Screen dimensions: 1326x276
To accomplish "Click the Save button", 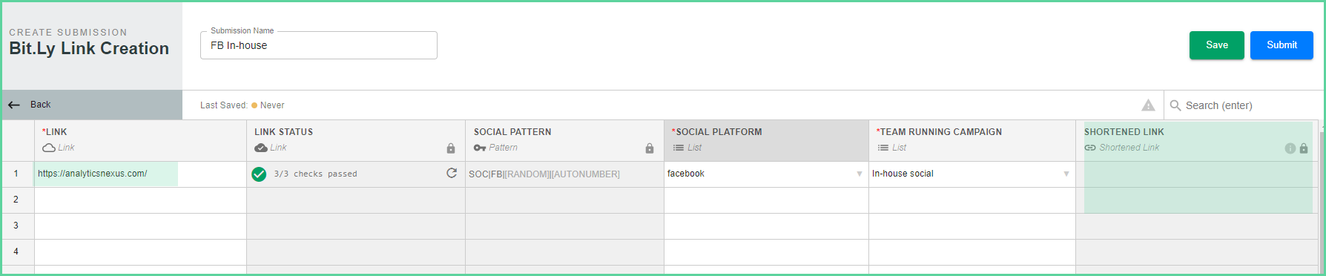I will pyautogui.click(x=1217, y=45).
